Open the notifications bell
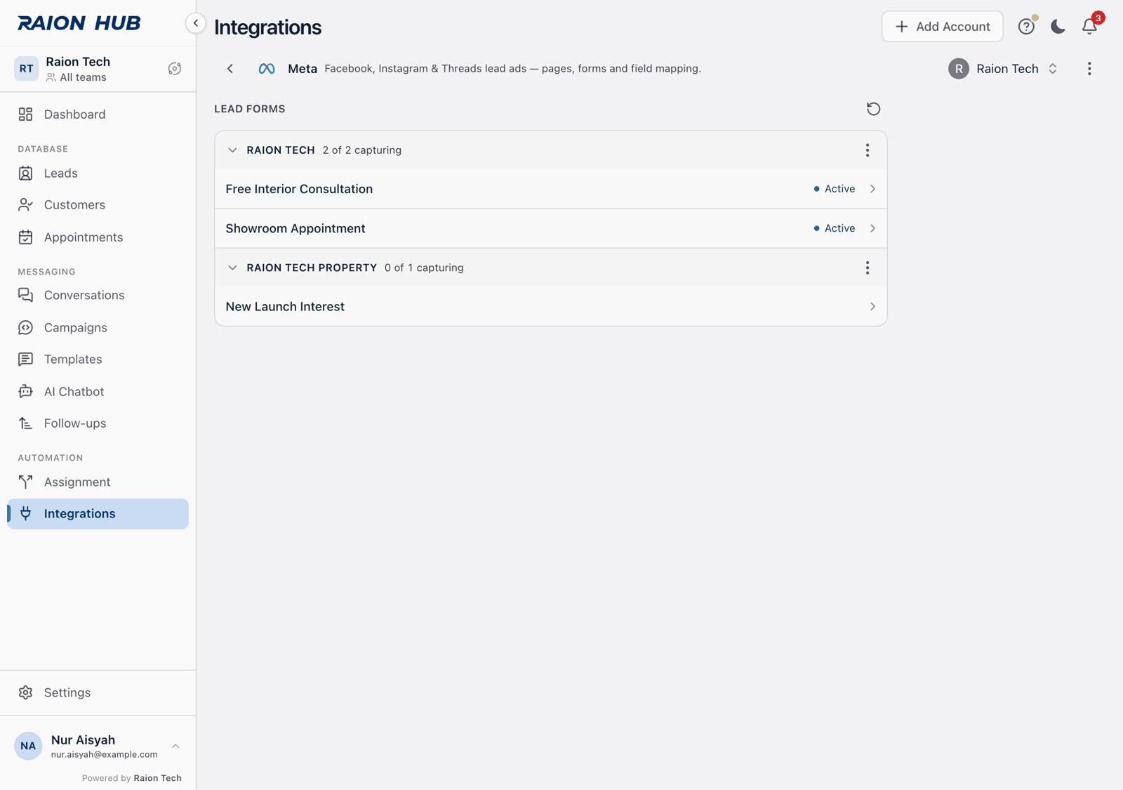 [1089, 27]
